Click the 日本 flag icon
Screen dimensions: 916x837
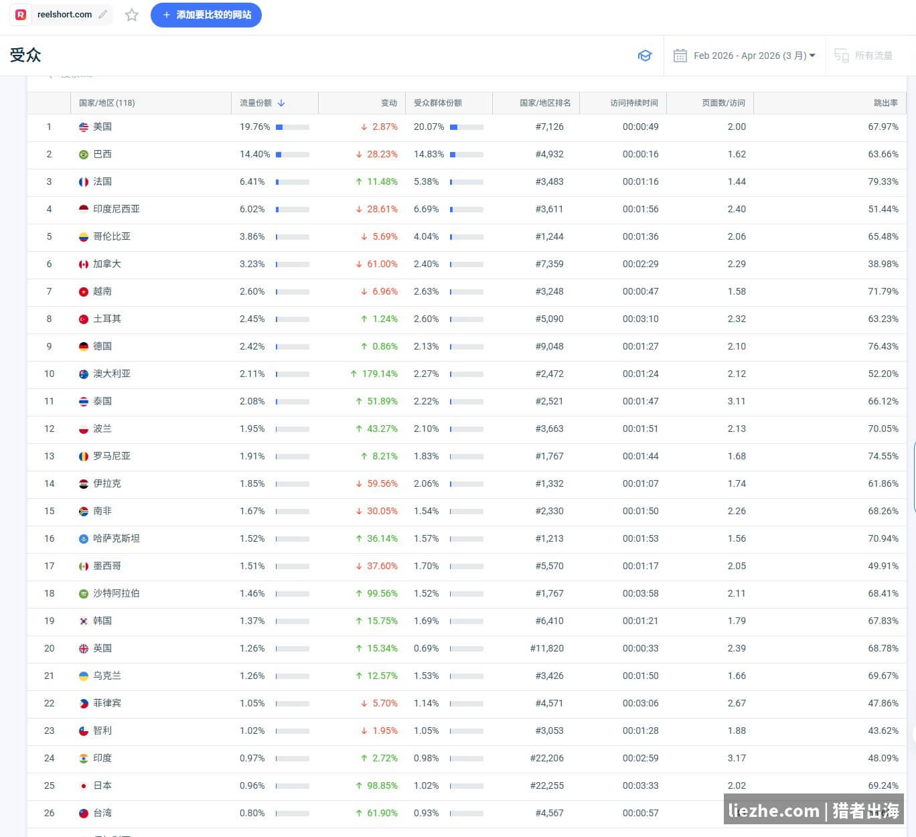point(84,786)
